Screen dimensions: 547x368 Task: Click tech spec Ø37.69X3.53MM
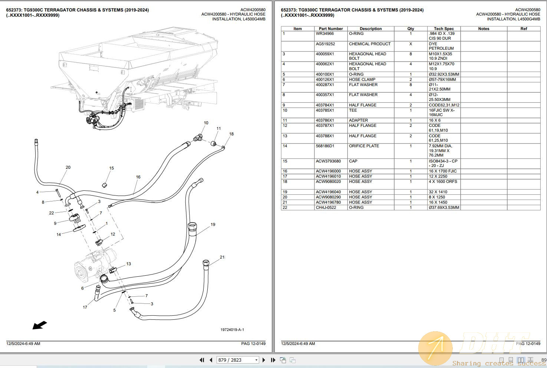coord(444,207)
